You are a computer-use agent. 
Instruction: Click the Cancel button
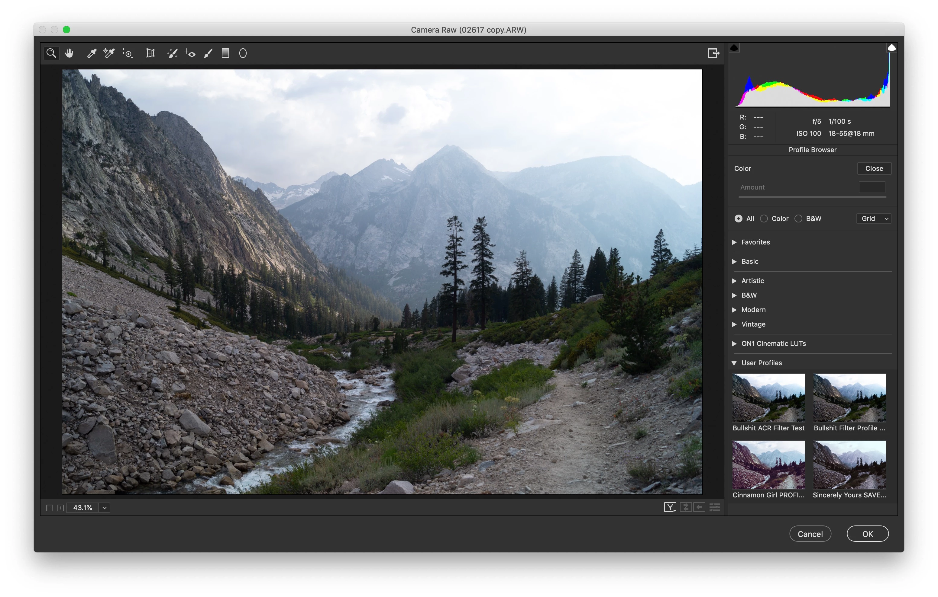click(810, 534)
